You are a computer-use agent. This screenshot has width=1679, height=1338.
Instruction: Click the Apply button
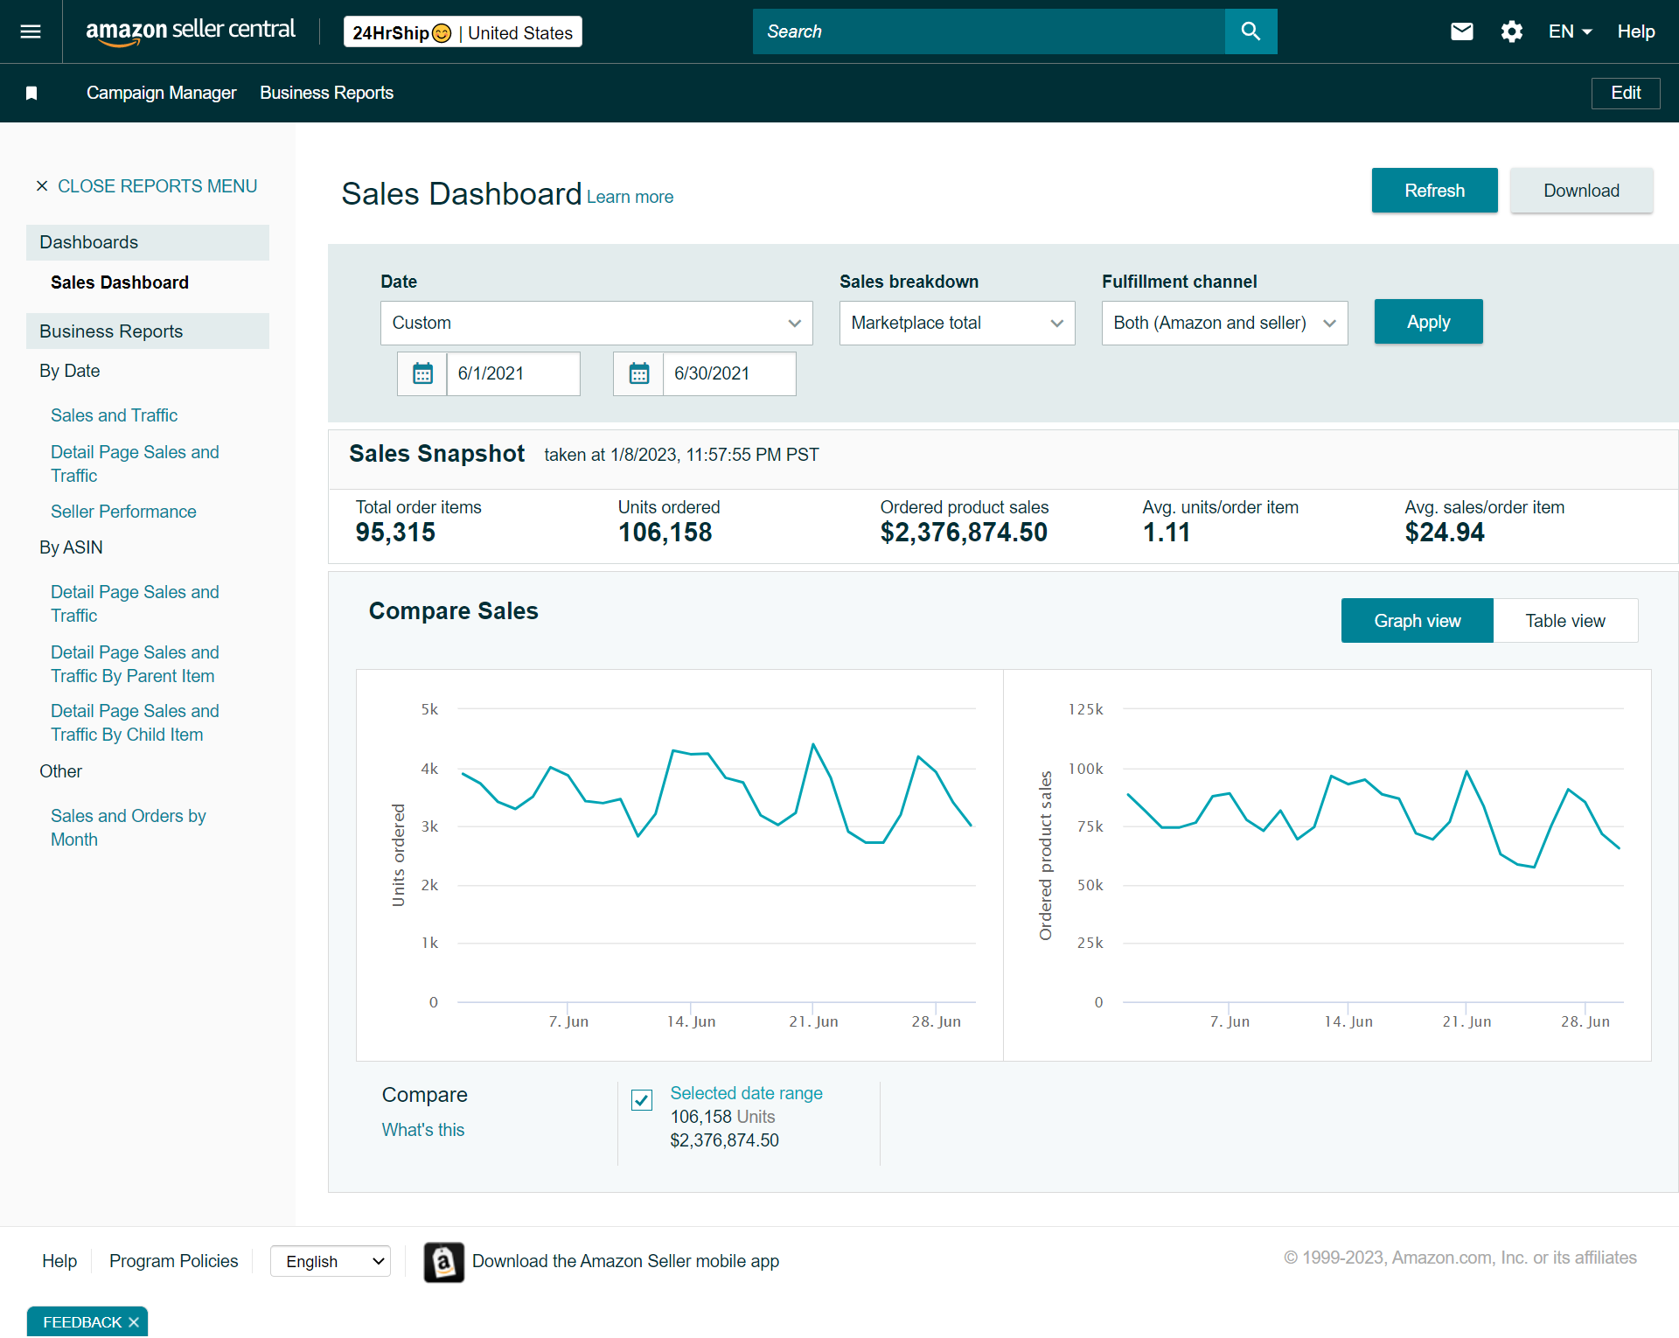pos(1428,322)
